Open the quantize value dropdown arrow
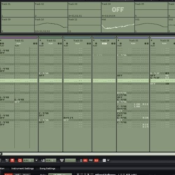 click(36, 160)
